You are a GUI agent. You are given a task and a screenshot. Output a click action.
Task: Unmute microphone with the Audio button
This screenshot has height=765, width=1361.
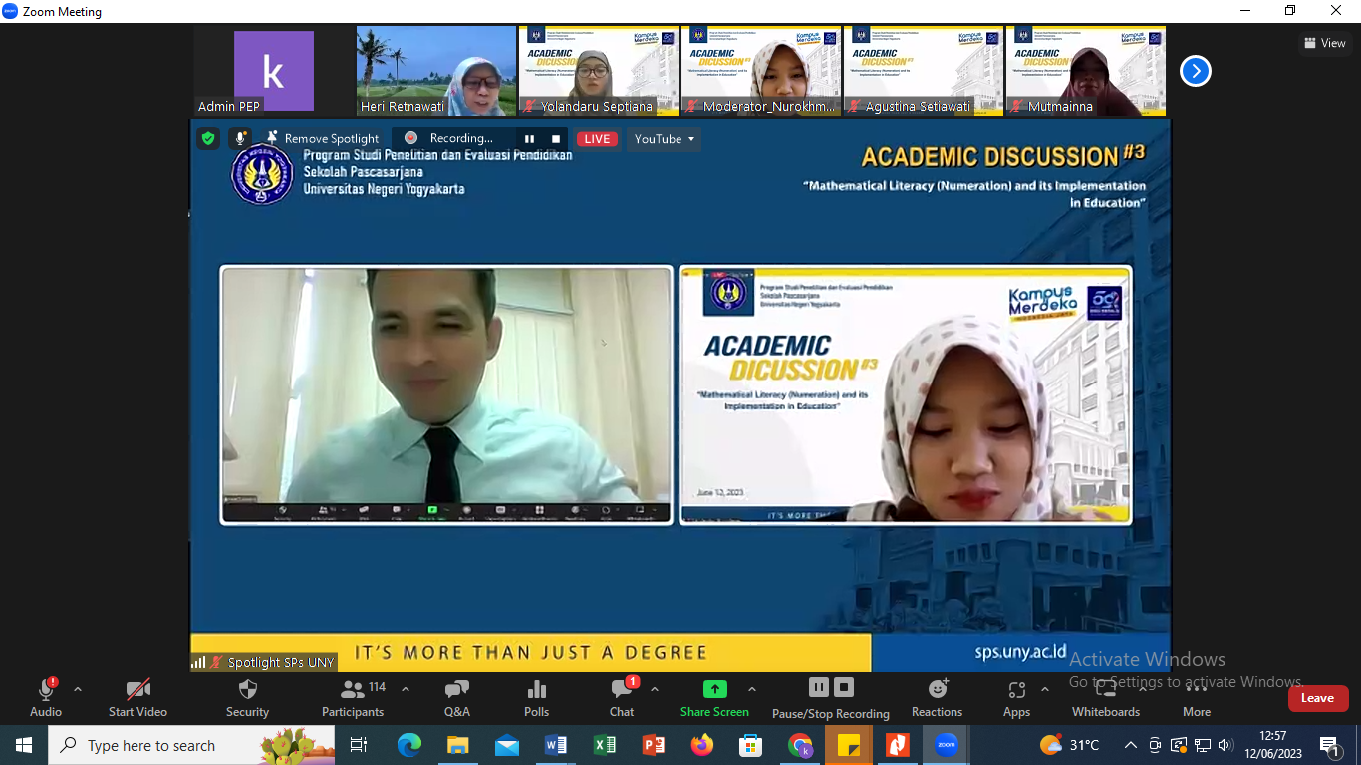point(46,697)
